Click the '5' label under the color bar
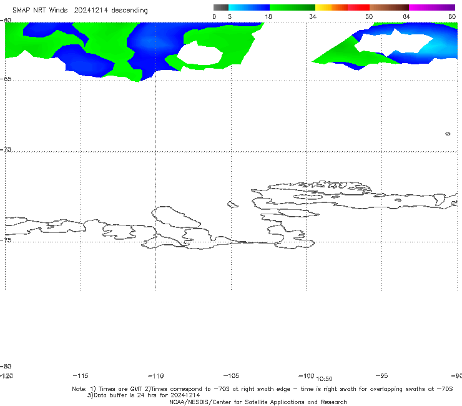The image size is (462, 406). point(230,16)
